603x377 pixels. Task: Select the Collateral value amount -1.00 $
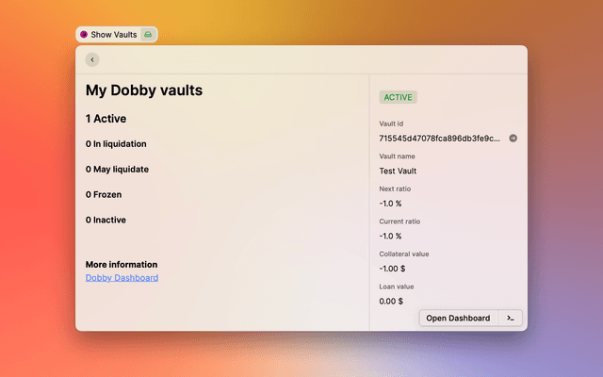[394, 269]
